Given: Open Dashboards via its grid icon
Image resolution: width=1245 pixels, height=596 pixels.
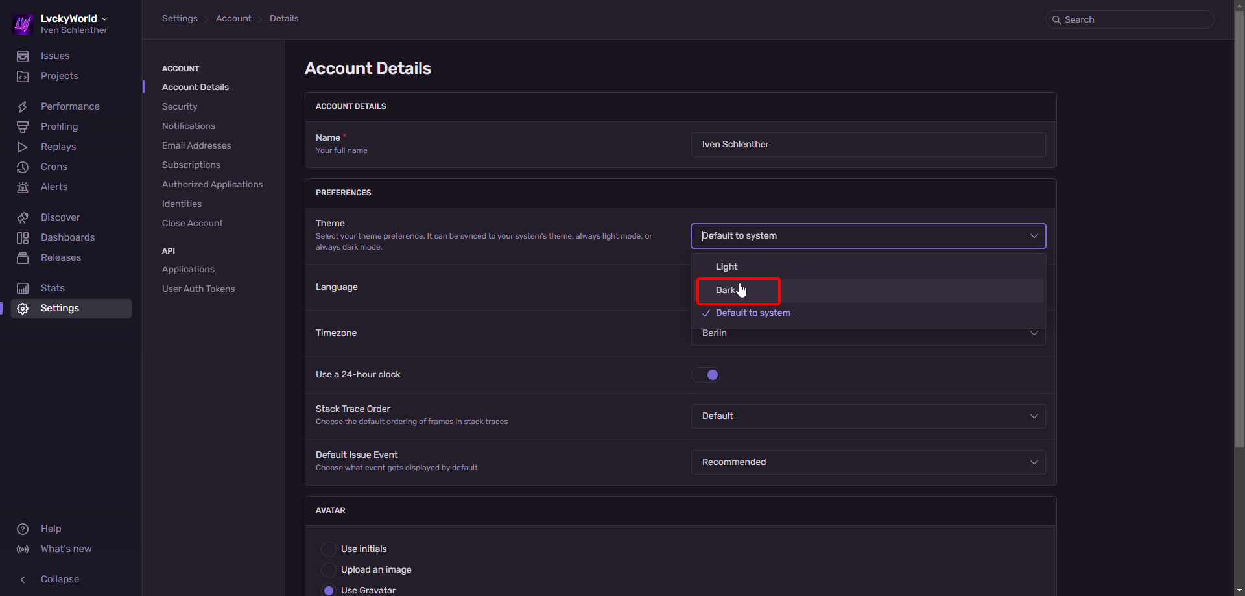Looking at the screenshot, I should (23, 238).
